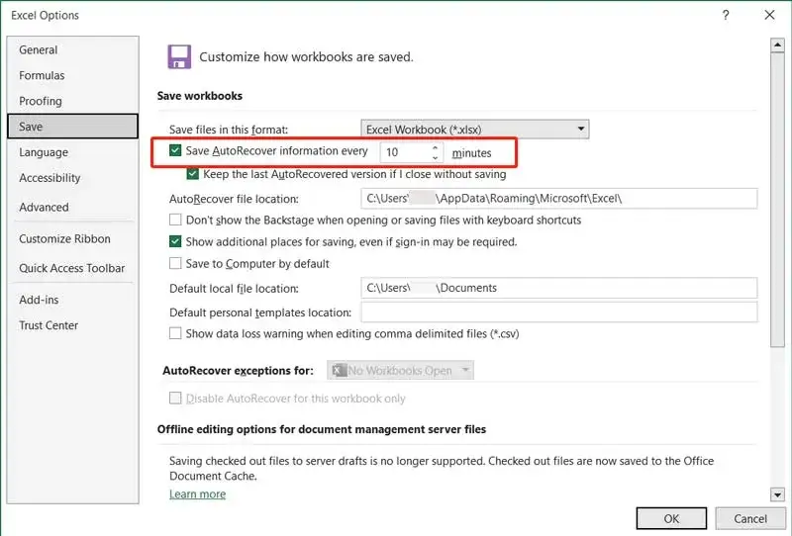The width and height of the screenshot is (792, 536).
Task: Toggle Keep the last AutoRecovered version checkbox
Action: click(x=192, y=174)
